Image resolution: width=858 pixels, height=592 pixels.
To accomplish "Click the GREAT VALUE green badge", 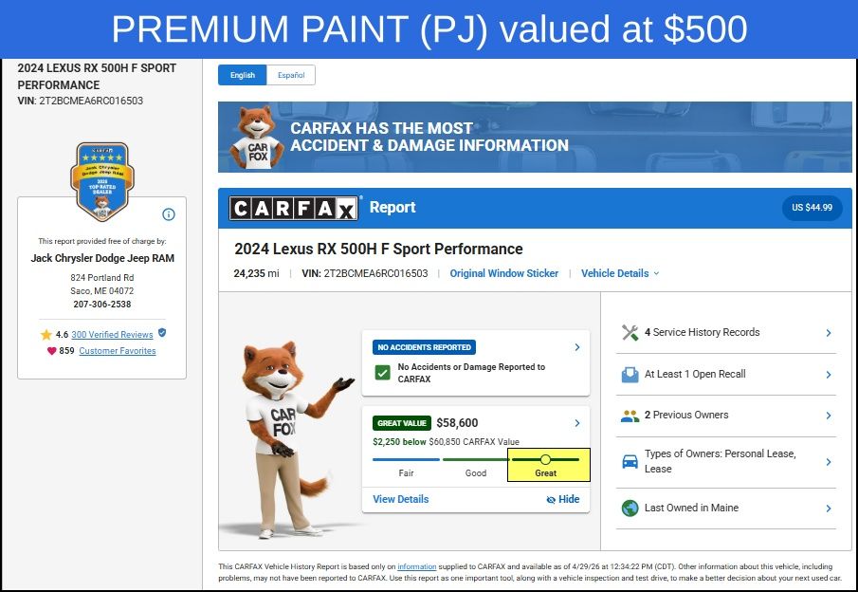I will [x=402, y=423].
